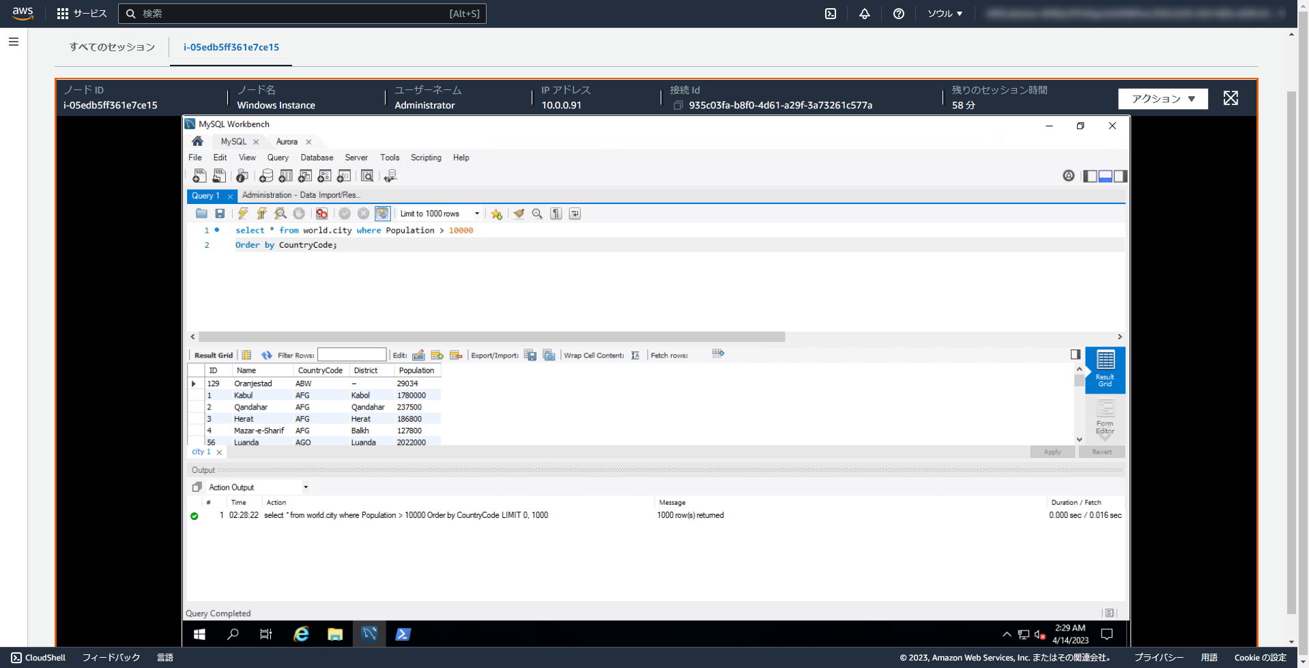
Task: Toggle the Result Grid side panel
Action: [x=1076, y=354]
